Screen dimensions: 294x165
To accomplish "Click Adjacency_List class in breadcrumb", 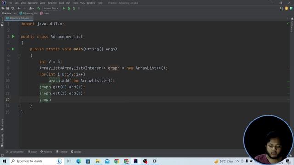I will [28, 13].
